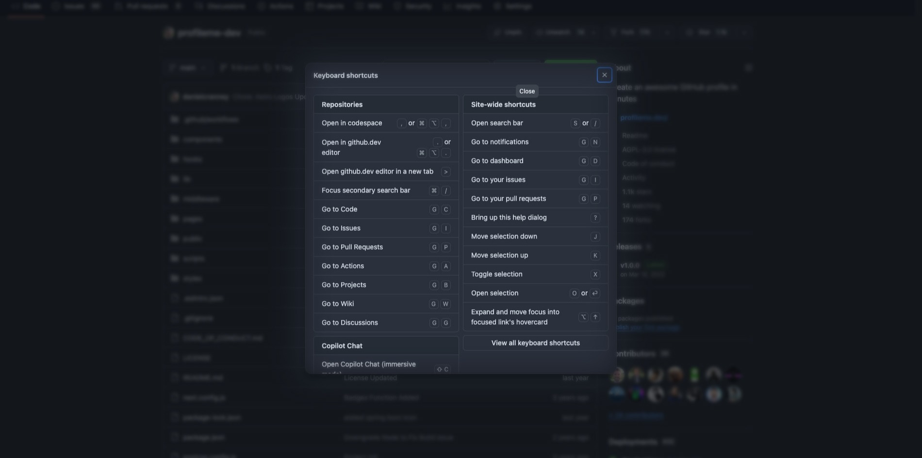Click the greater-than key cap for new tab
Viewport: 922px width, 458px height.
pyautogui.click(x=446, y=172)
